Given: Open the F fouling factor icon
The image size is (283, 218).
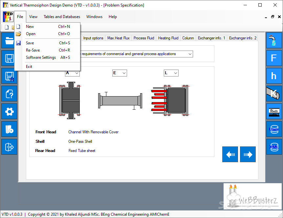Looking at the screenshot, I should tap(274, 58).
